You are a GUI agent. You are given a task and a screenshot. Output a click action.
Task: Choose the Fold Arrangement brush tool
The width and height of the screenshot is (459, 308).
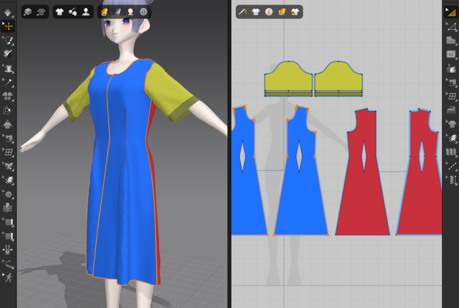(8, 54)
